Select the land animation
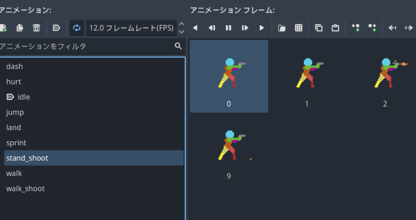416x220 pixels. pyautogui.click(x=94, y=127)
